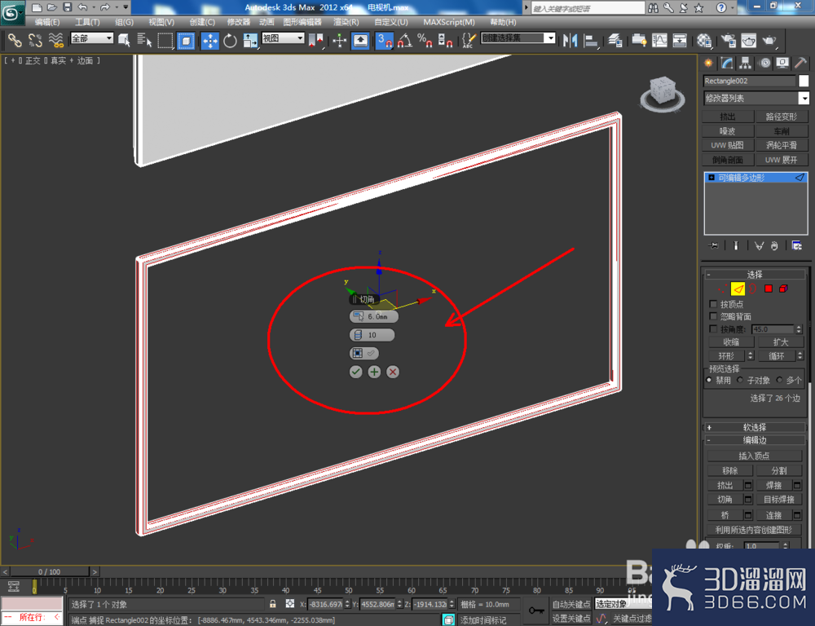
Task: Open 切角 settings box button
Action: pyautogui.click(x=748, y=499)
